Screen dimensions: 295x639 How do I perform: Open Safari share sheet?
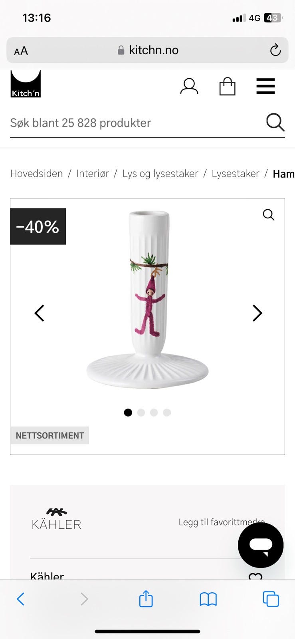[146, 599]
